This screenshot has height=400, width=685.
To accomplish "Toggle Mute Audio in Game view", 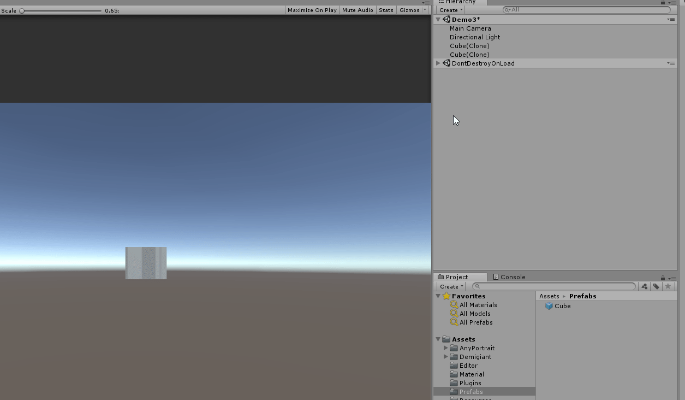I will 358,10.
